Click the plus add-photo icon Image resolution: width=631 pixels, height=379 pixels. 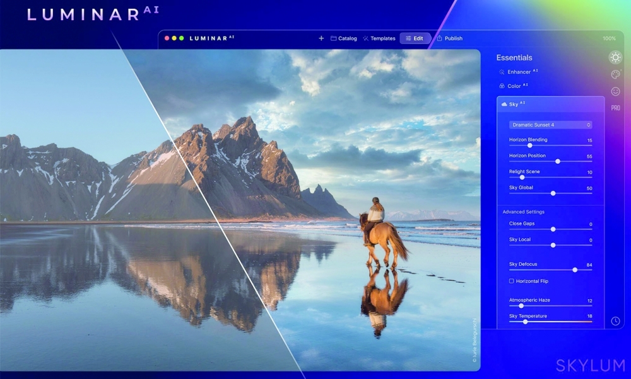321,38
